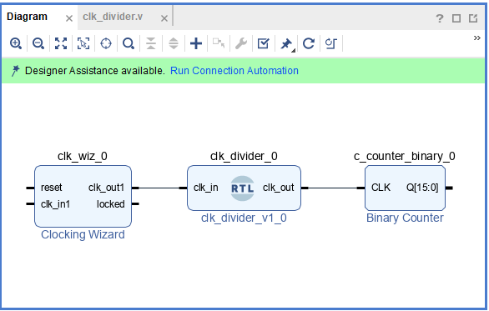Click the RTL badge on clk_divider_0
The height and width of the screenshot is (311, 489).
click(242, 188)
